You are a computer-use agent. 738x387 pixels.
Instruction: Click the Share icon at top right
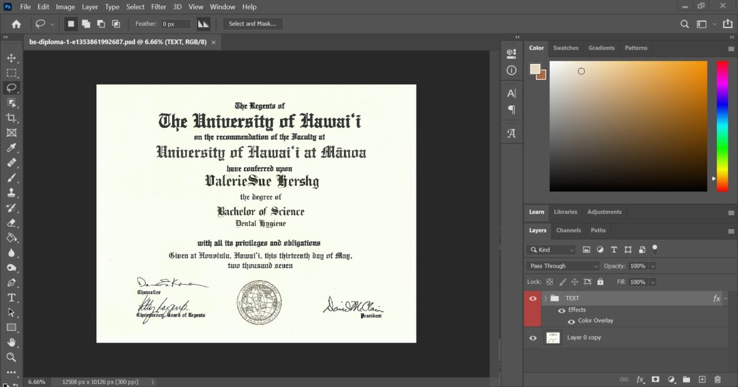[727, 24]
